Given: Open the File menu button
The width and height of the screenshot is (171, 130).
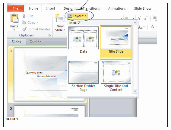Looking at the screenshot, I should 15,8.
